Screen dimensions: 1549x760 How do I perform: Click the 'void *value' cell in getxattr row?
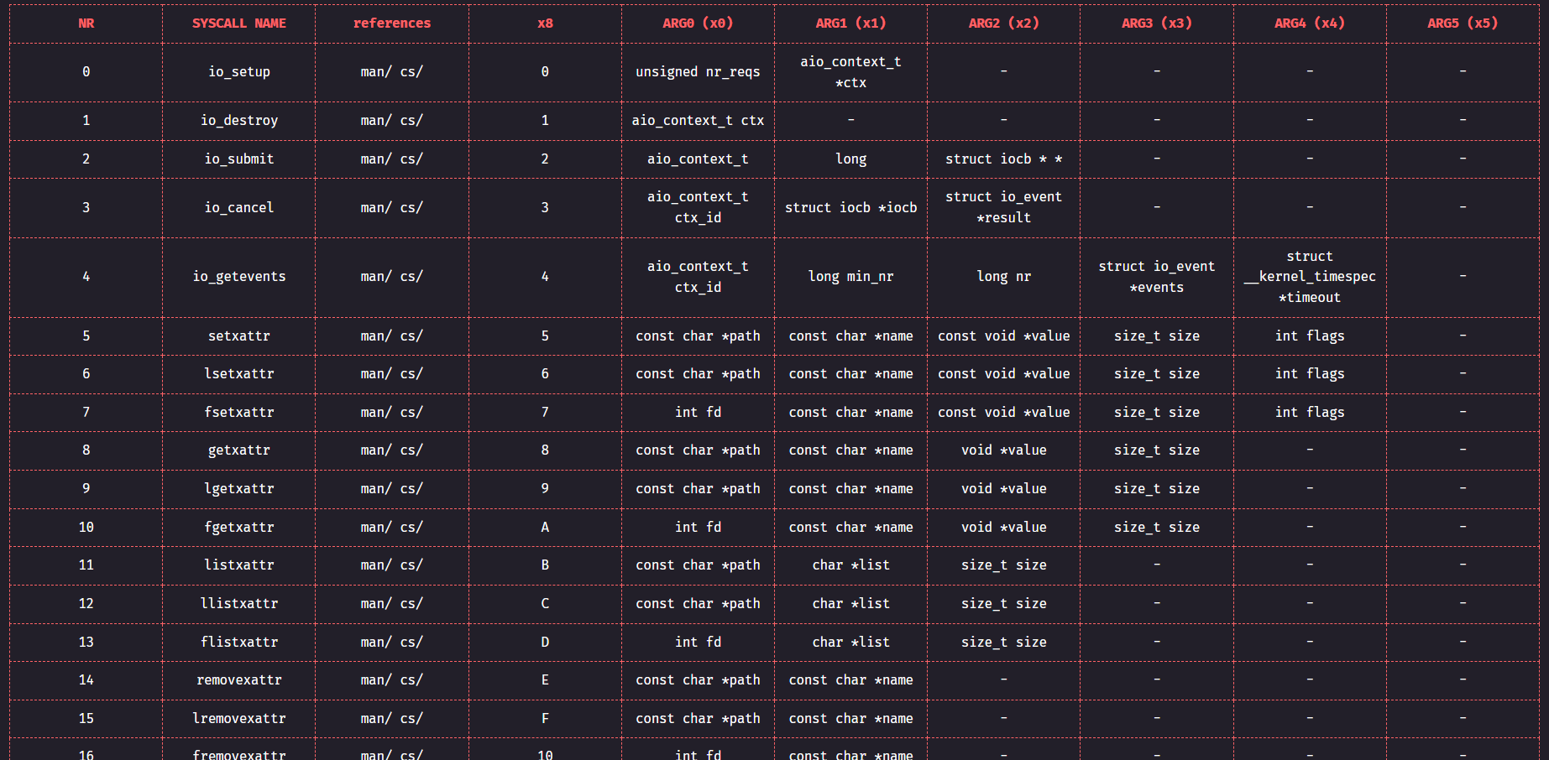tap(1004, 450)
